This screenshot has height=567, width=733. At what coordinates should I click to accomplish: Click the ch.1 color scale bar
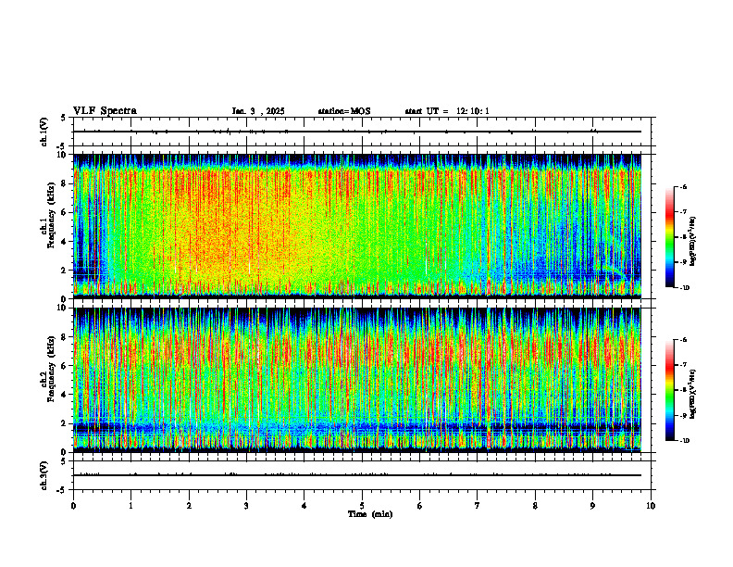tap(669, 237)
